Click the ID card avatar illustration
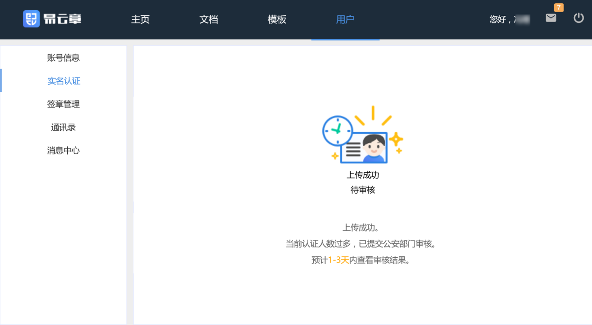592x325 pixels. [x=365, y=148]
